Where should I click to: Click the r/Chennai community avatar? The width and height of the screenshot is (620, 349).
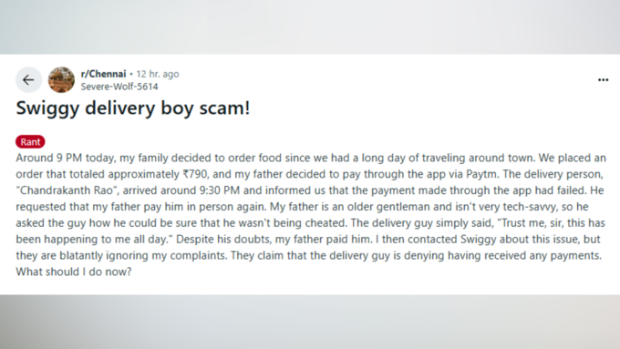coord(61,80)
